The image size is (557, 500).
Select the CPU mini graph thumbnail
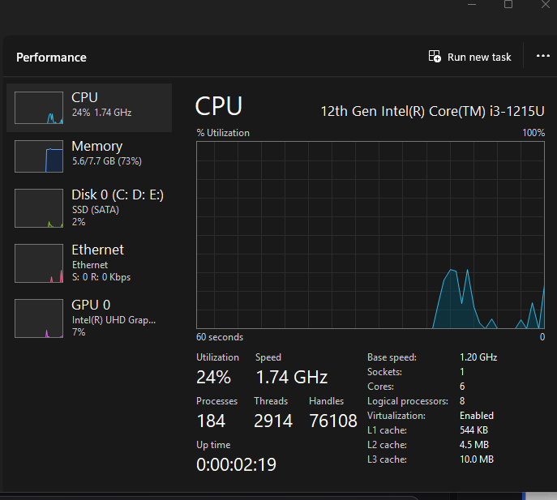coord(39,108)
